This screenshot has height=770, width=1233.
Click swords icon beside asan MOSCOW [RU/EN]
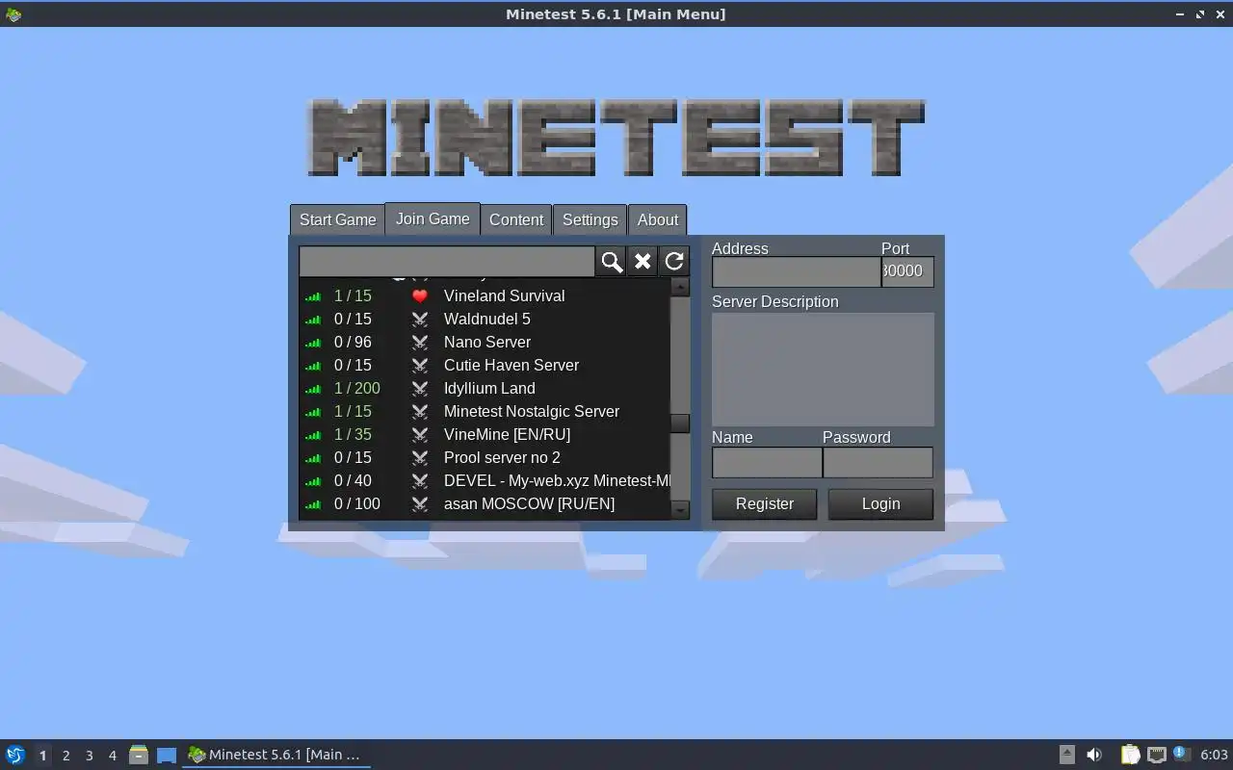[420, 503]
